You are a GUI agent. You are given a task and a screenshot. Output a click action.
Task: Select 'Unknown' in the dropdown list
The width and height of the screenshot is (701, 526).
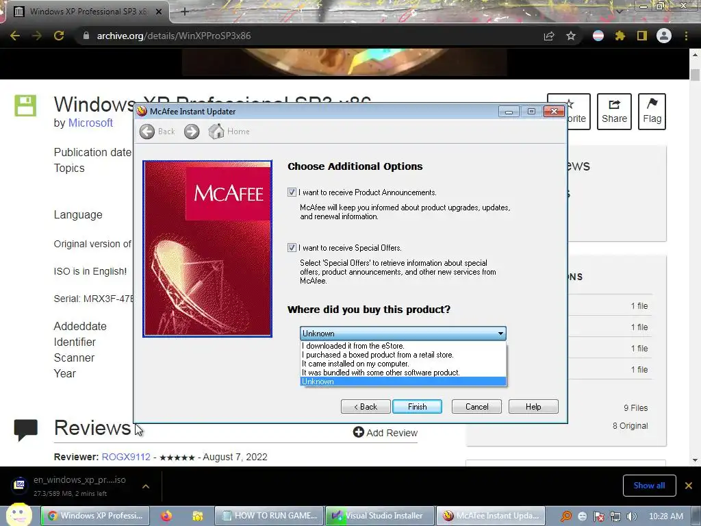point(403,381)
